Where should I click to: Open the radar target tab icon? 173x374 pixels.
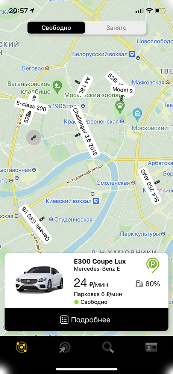(65, 347)
